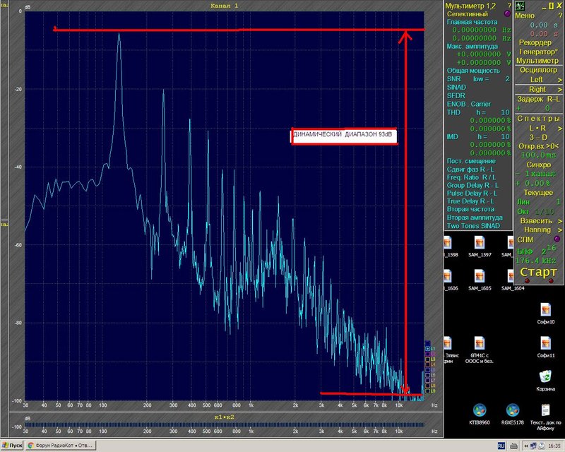This screenshot has width=565, height=452.
Task: Open the Текст. док по Айфону file
Action: 545,417
